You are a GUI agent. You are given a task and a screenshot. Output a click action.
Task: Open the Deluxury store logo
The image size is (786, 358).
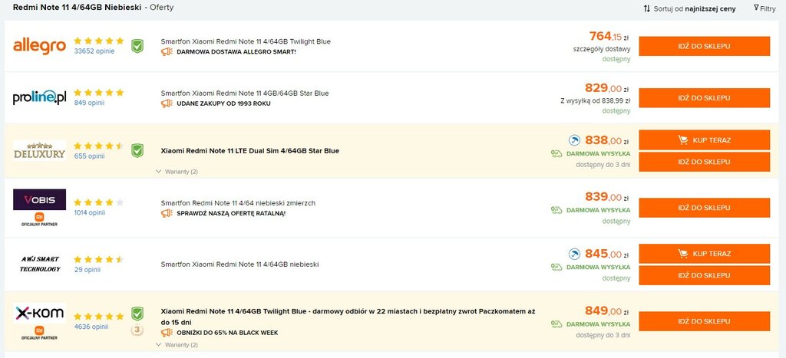pos(40,150)
